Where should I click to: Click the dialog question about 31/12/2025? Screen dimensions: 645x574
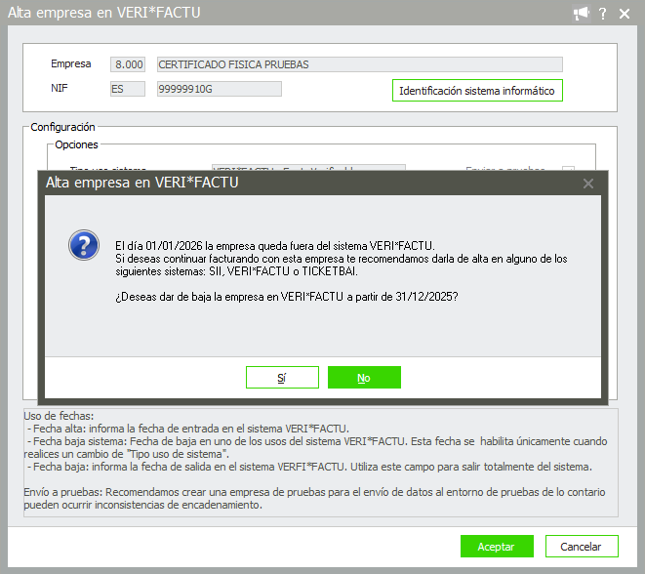point(287,297)
